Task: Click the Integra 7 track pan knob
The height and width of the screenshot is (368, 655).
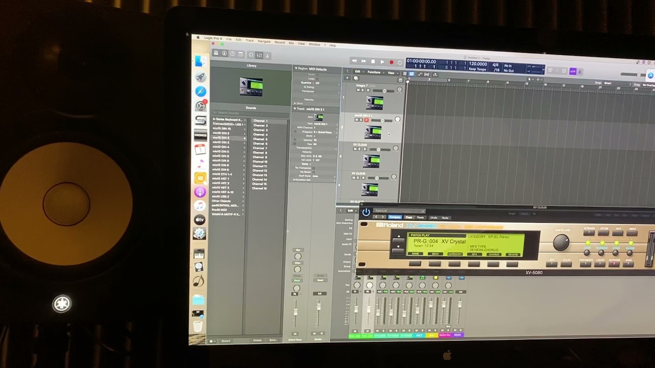Action: (399, 90)
